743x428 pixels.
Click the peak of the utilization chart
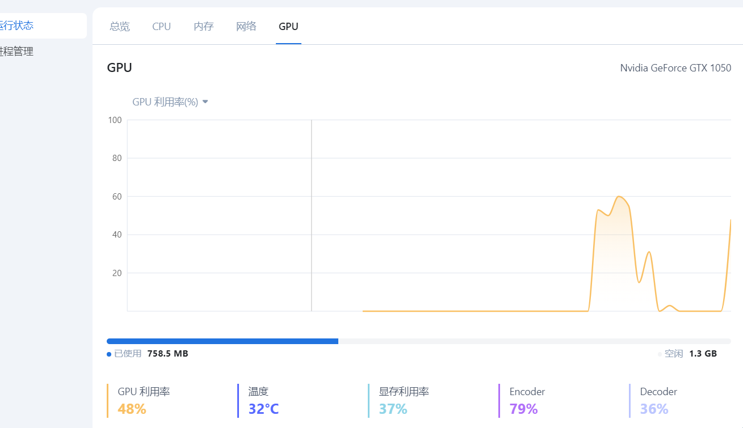619,197
